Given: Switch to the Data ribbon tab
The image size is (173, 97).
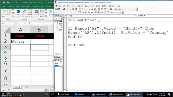Looking at the screenshot, I should (43, 7).
